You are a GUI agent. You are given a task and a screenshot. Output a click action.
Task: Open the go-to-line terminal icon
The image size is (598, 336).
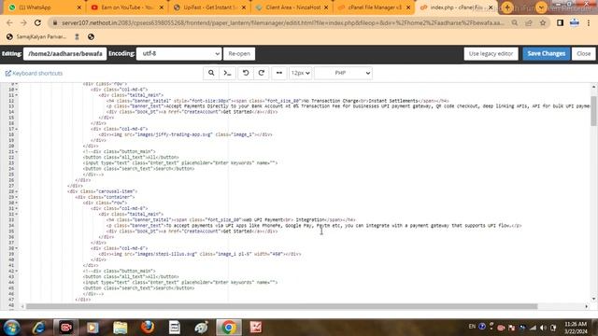tap(227, 73)
